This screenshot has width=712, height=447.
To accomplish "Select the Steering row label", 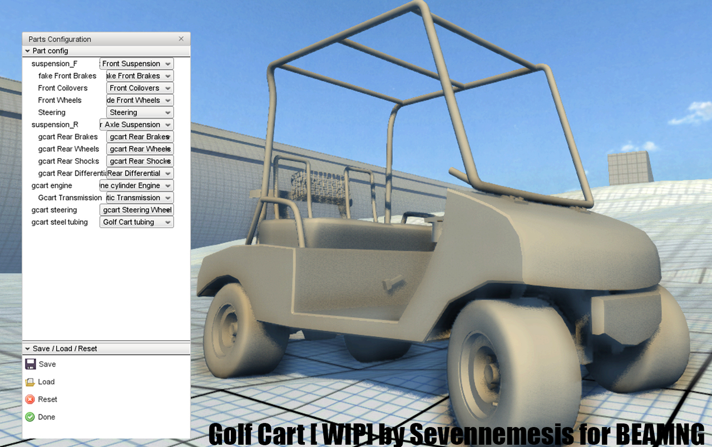I will click(x=52, y=112).
